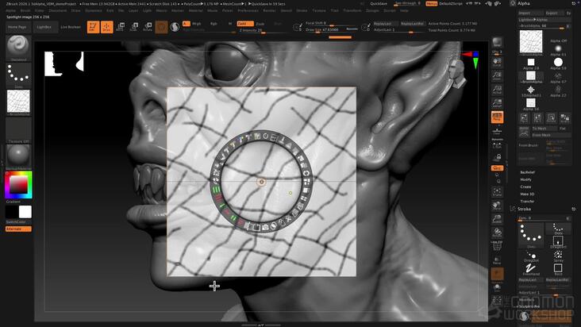This screenshot has height=327, width=581.
Task: Select the Rotate transform icon
Action: tap(148, 27)
